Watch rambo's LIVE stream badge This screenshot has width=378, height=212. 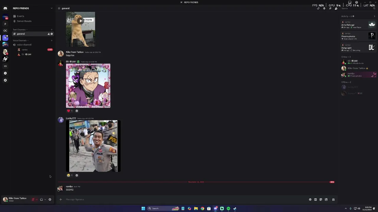click(50, 50)
